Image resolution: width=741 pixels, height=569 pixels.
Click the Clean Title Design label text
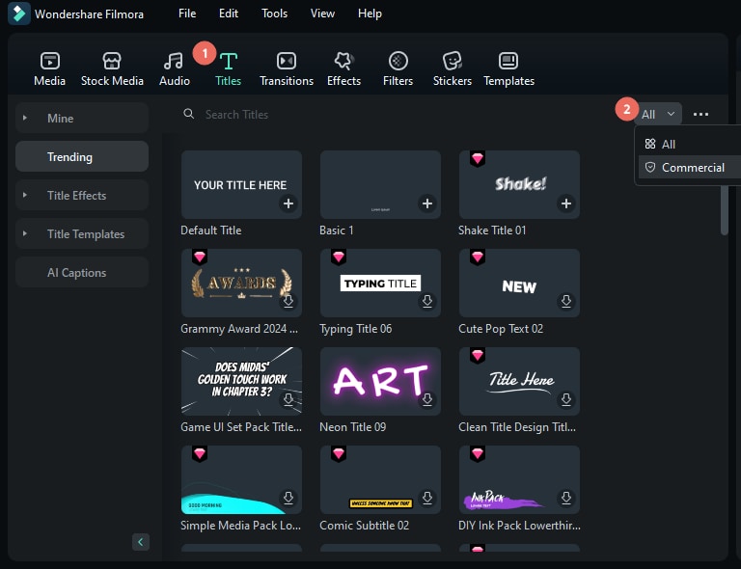[517, 427]
